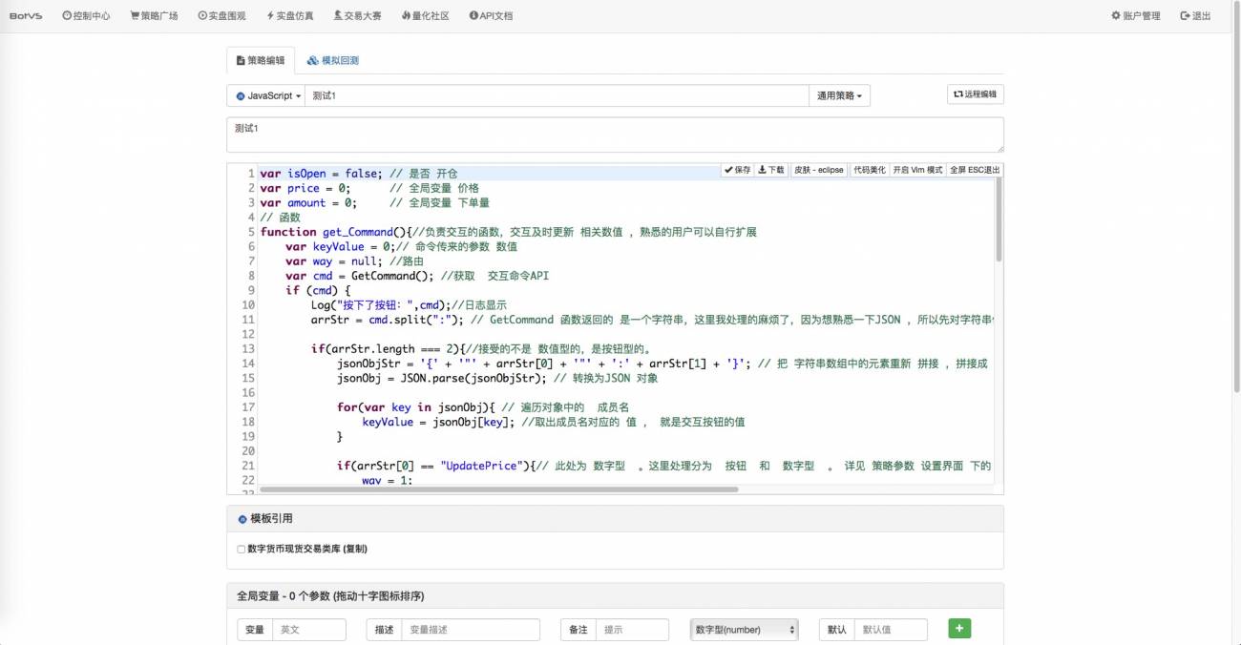This screenshot has height=645, width=1241.
Task: Add a new parameter with the green plus button
Action: point(958,628)
